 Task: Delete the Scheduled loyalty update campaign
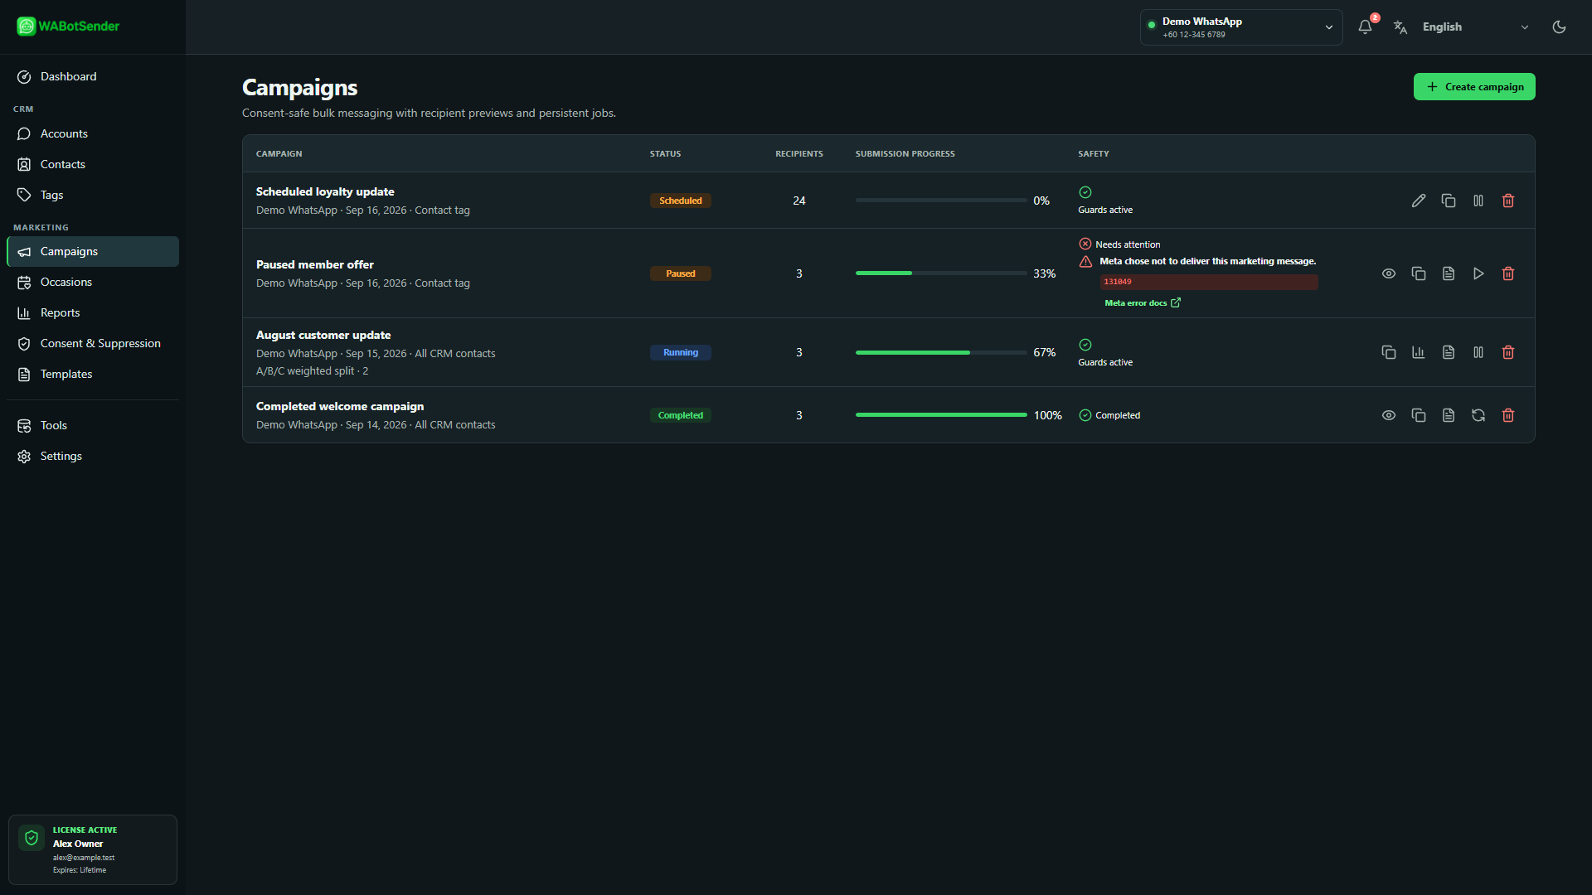click(x=1508, y=201)
